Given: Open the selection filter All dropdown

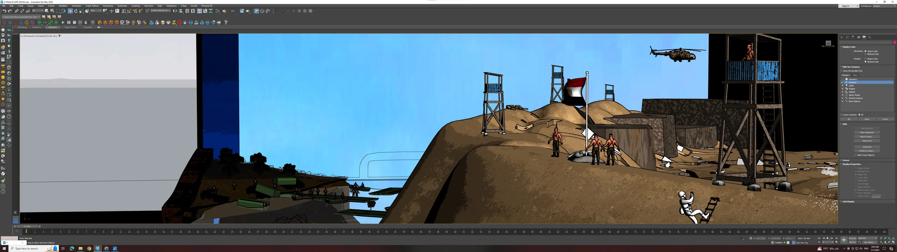Looking at the screenshot, I should click(37, 10).
